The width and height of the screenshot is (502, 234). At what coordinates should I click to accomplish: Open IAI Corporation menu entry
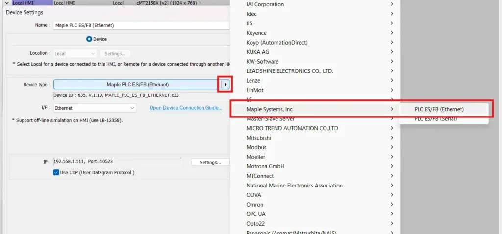[315, 4]
